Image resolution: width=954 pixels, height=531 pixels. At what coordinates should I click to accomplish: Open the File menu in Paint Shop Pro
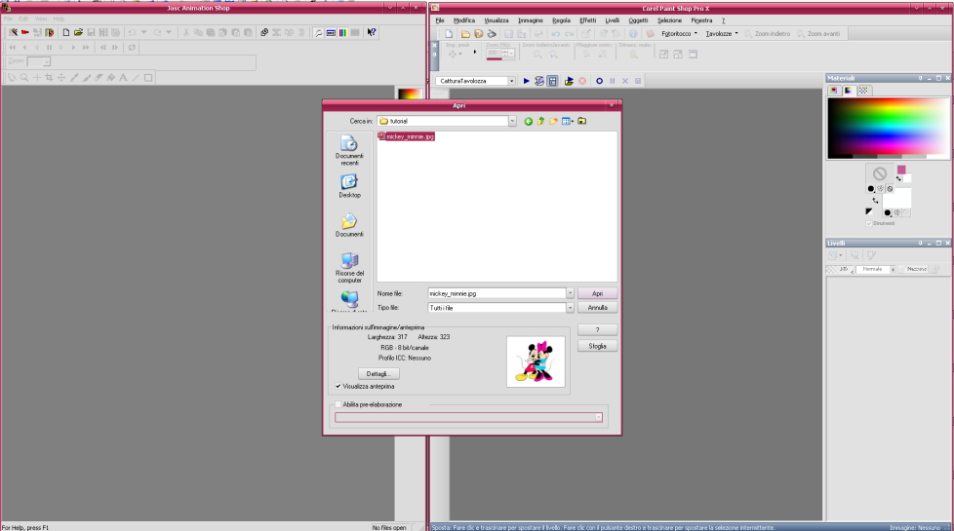(x=440, y=20)
